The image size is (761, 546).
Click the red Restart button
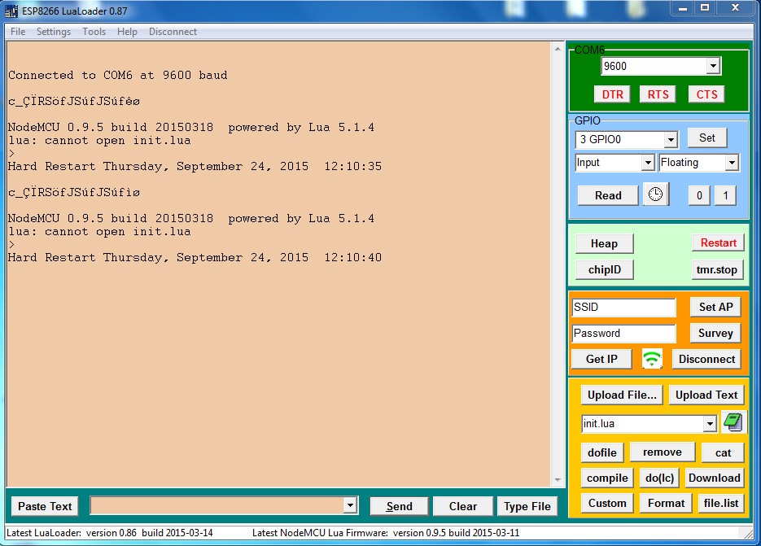pos(719,242)
